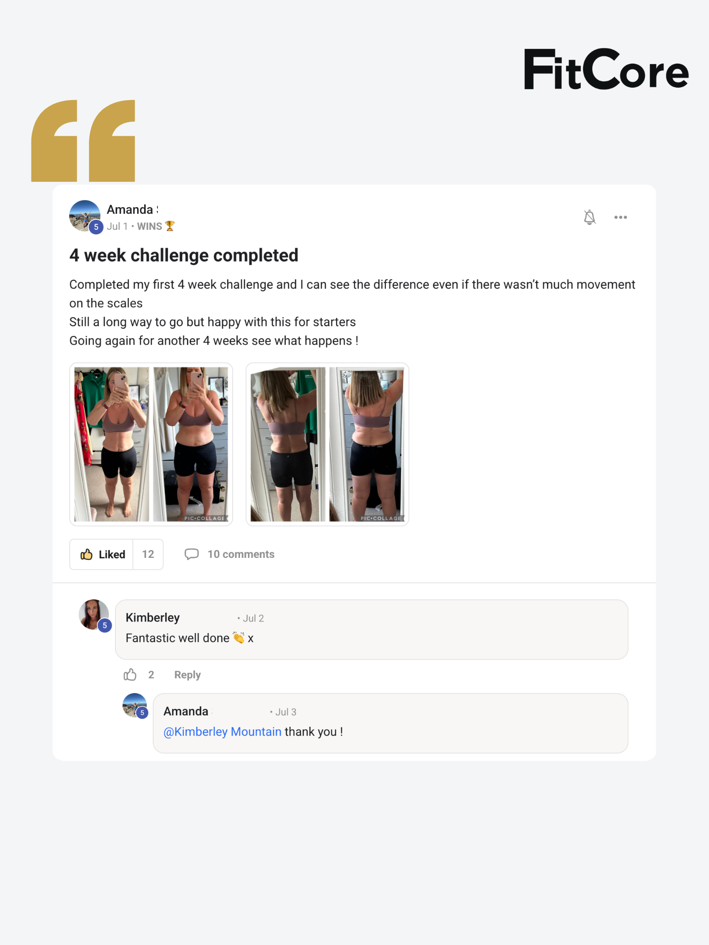
Task: Open the 4 week challenge completed post title
Action: [184, 255]
